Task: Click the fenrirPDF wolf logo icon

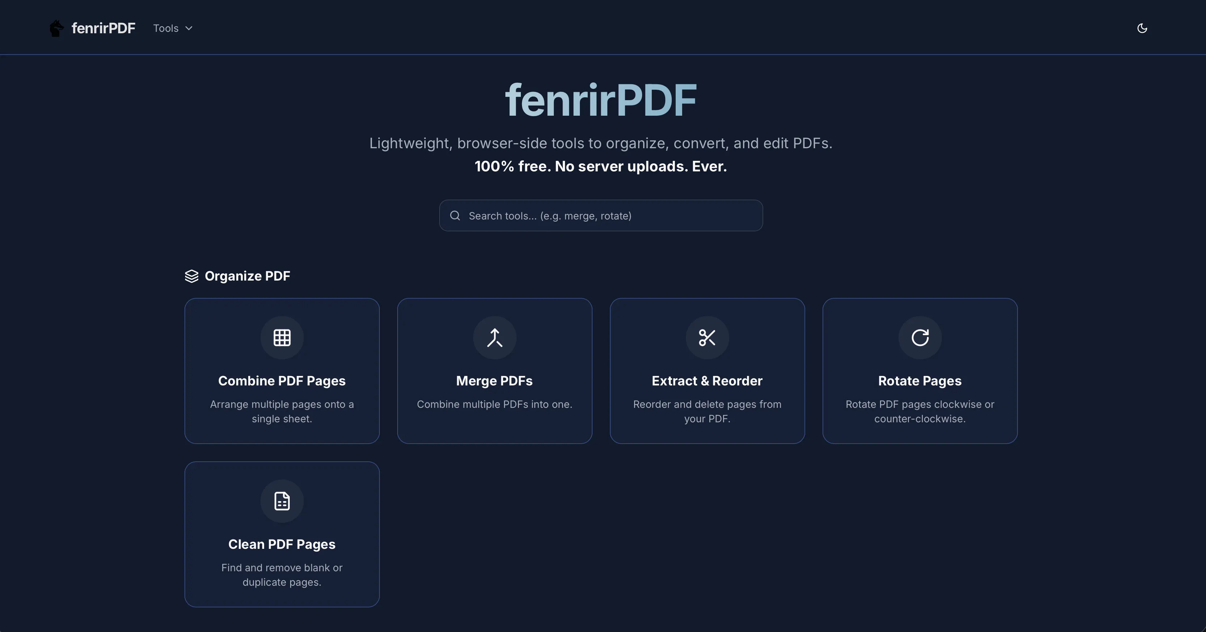Action: [x=57, y=28]
